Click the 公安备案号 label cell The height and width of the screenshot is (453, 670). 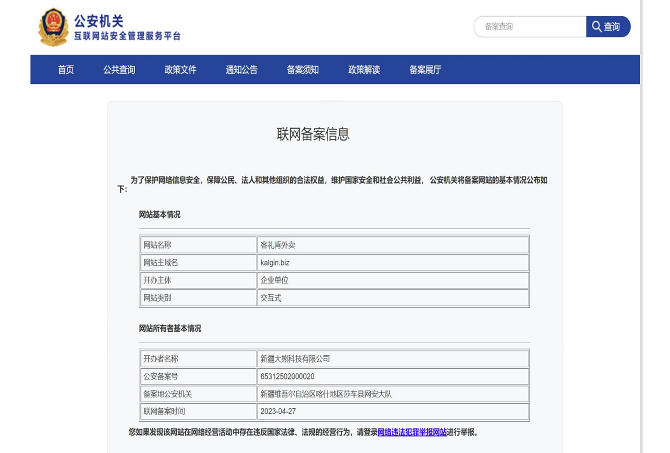pos(198,377)
